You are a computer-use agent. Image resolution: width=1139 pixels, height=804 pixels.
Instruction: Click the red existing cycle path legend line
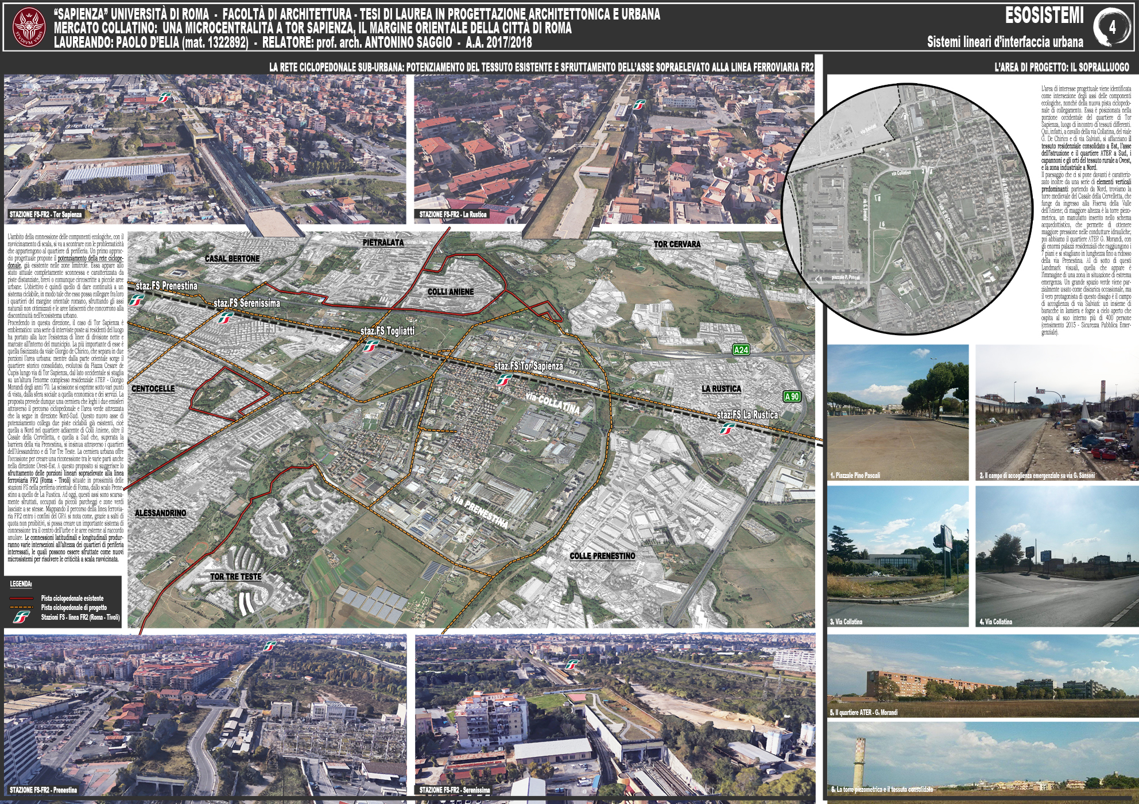click(22, 598)
